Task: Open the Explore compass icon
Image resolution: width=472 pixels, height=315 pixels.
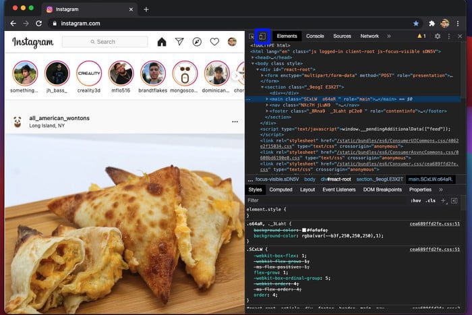Action: [x=197, y=42]
